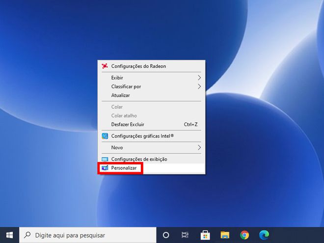
Task: Click the Digite aqui para pesquisar field
Action: (x=88, y=235)
